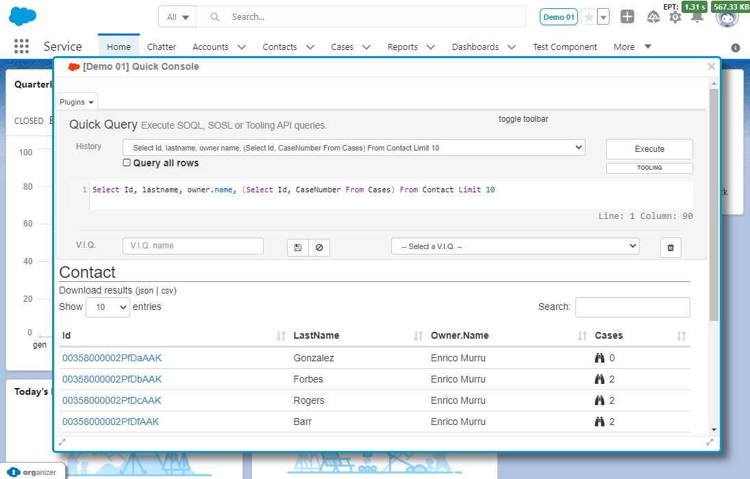Open the Chatter tab

click(x=162, y=47)
